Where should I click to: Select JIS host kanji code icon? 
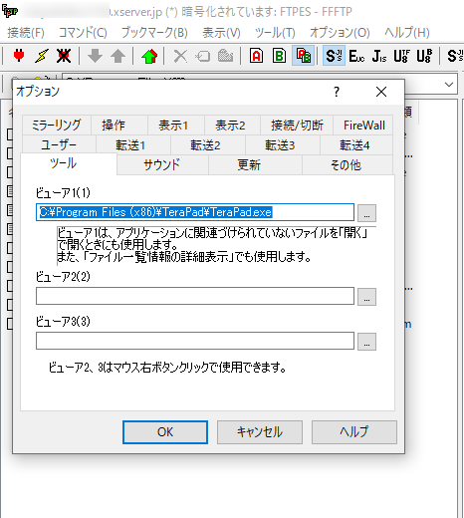[x=379, y=56]
